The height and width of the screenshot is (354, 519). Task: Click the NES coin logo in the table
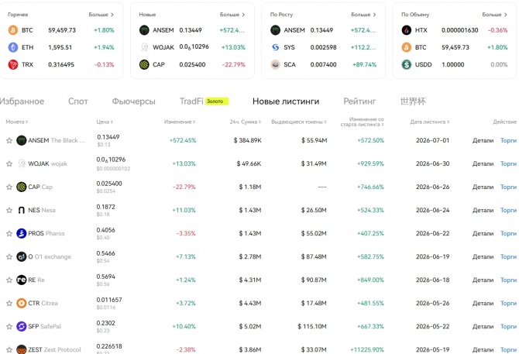[22, 210]
